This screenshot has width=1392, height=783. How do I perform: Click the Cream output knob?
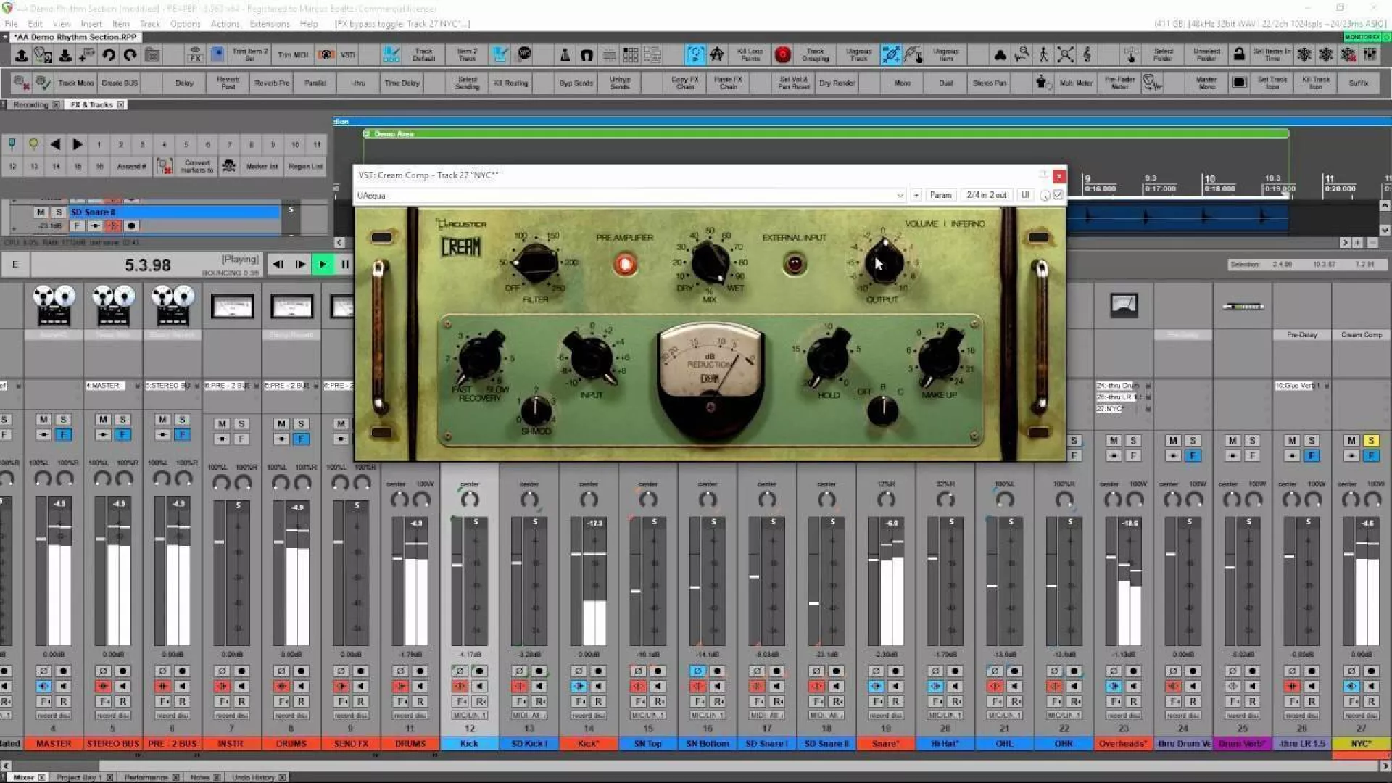click(x=883, y=261)
